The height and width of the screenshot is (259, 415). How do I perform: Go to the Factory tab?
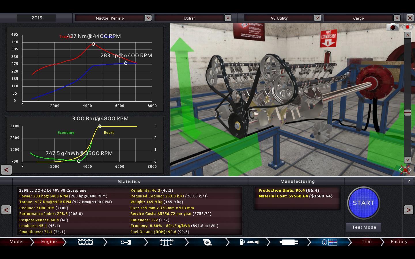[399, 242]
